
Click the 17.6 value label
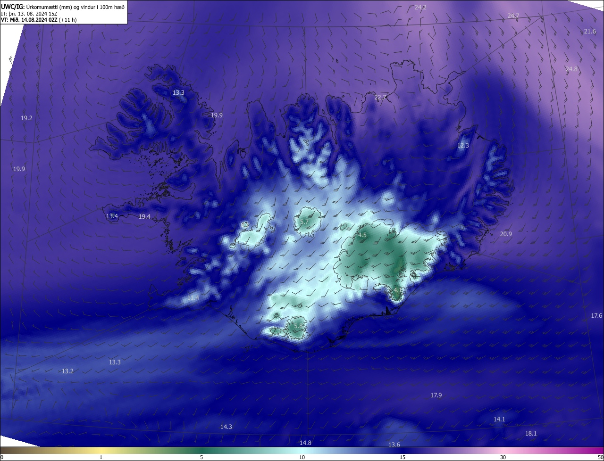pos(596,315)
